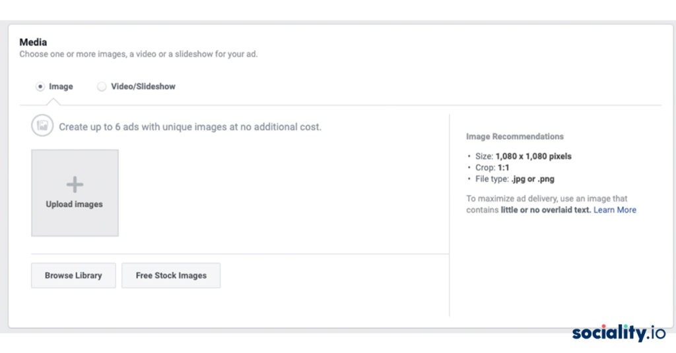
Task: Click the .jpg or .png file type text
Action: (x=533, y=179)
